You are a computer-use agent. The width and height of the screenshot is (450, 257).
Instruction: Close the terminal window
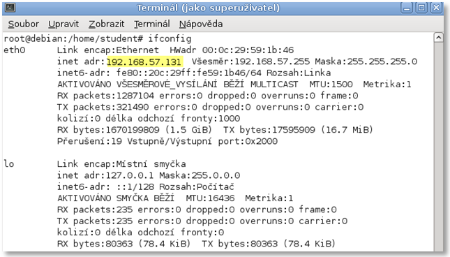tap(436, 8)
